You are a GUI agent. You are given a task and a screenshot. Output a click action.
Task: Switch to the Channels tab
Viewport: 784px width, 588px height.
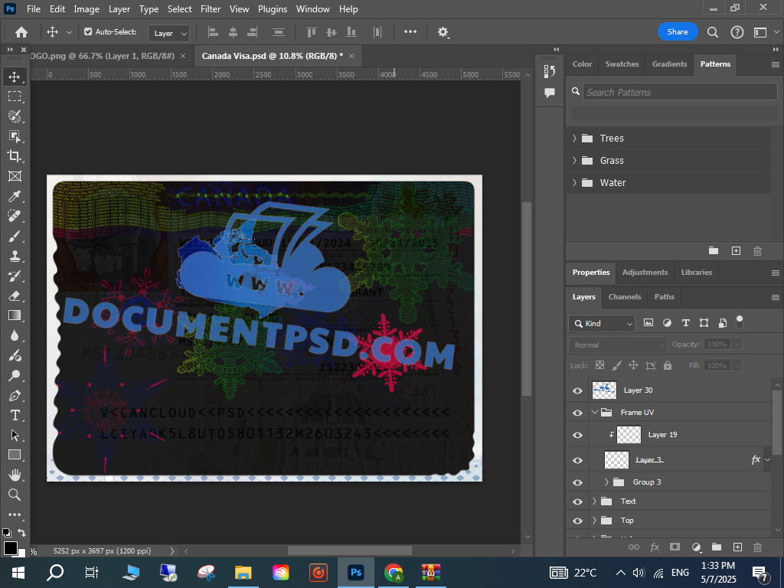pos(625,297)
